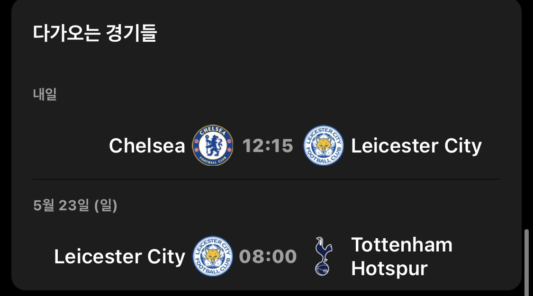Select the word Hotspur on the second line
The height and width of the screenshot is (296, 533).
[x=389, y=269]
